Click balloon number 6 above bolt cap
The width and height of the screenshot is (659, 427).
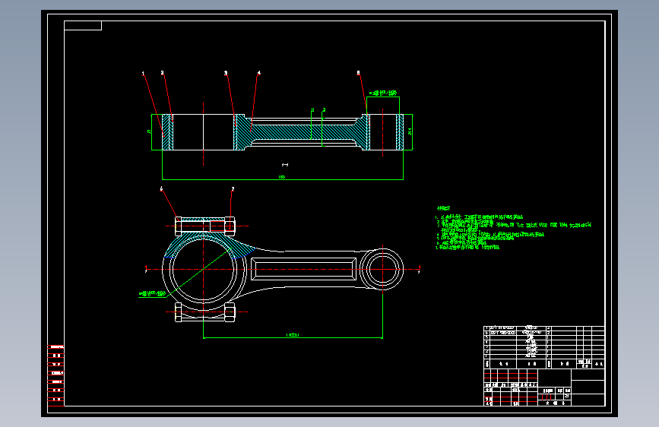[x=161, y=188]
